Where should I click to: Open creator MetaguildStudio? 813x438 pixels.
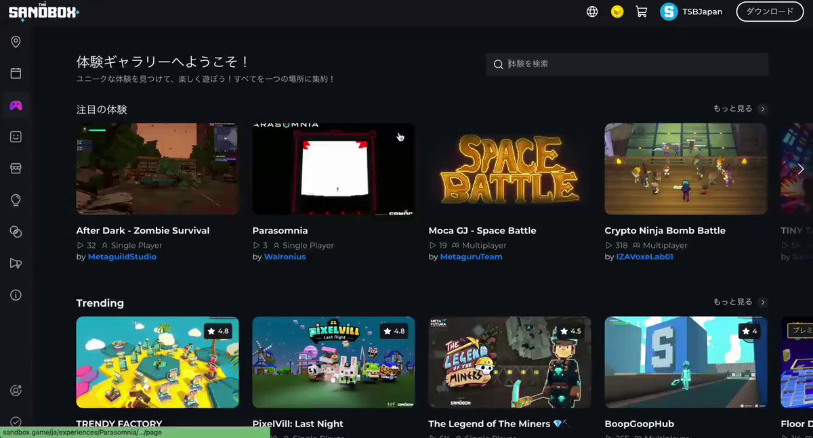click(x=122, y=257)
